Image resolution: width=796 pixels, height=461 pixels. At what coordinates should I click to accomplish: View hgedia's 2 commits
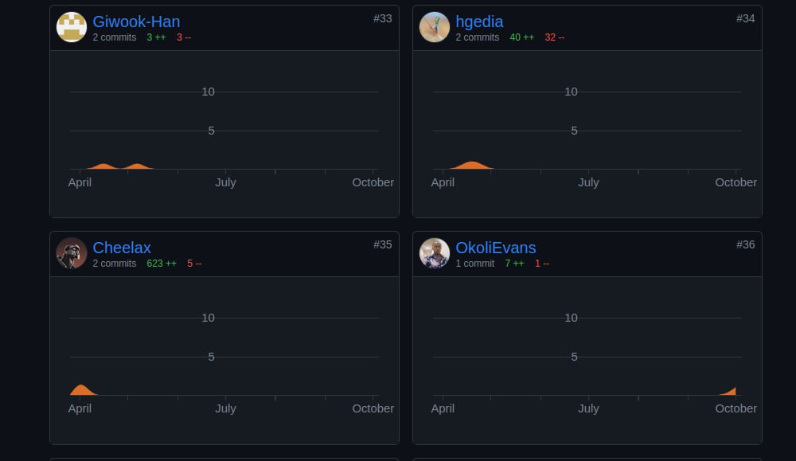(477, 37)
